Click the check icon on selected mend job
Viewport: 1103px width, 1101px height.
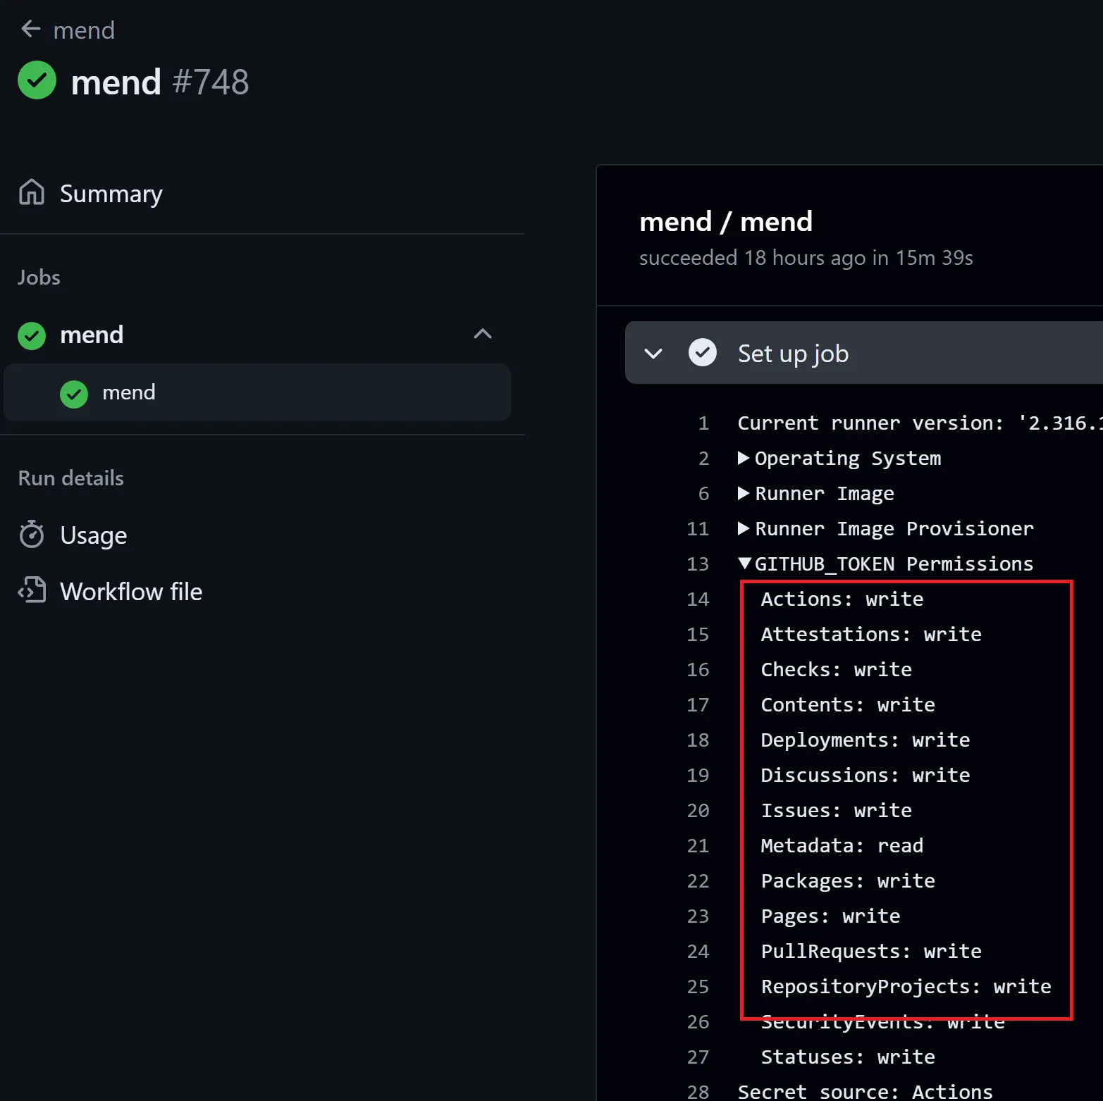pyautogui.click(x=74, y=394)
